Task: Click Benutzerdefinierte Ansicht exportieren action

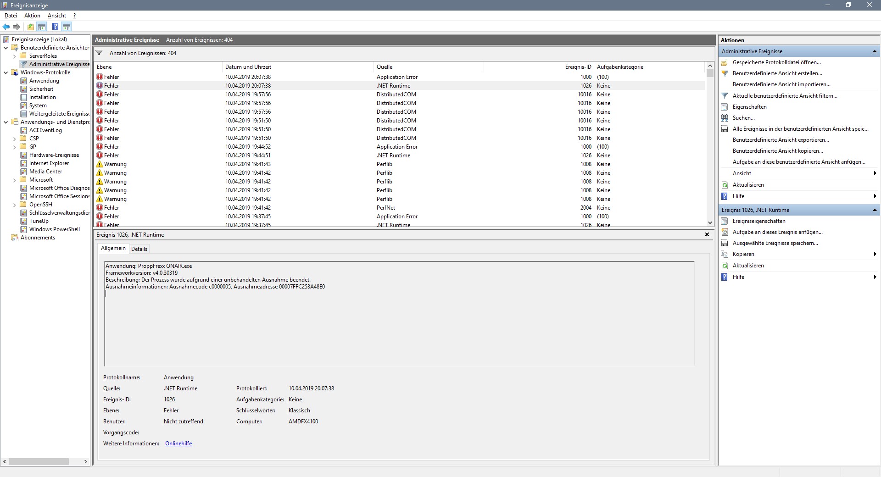Action: [x=781, y=140]
